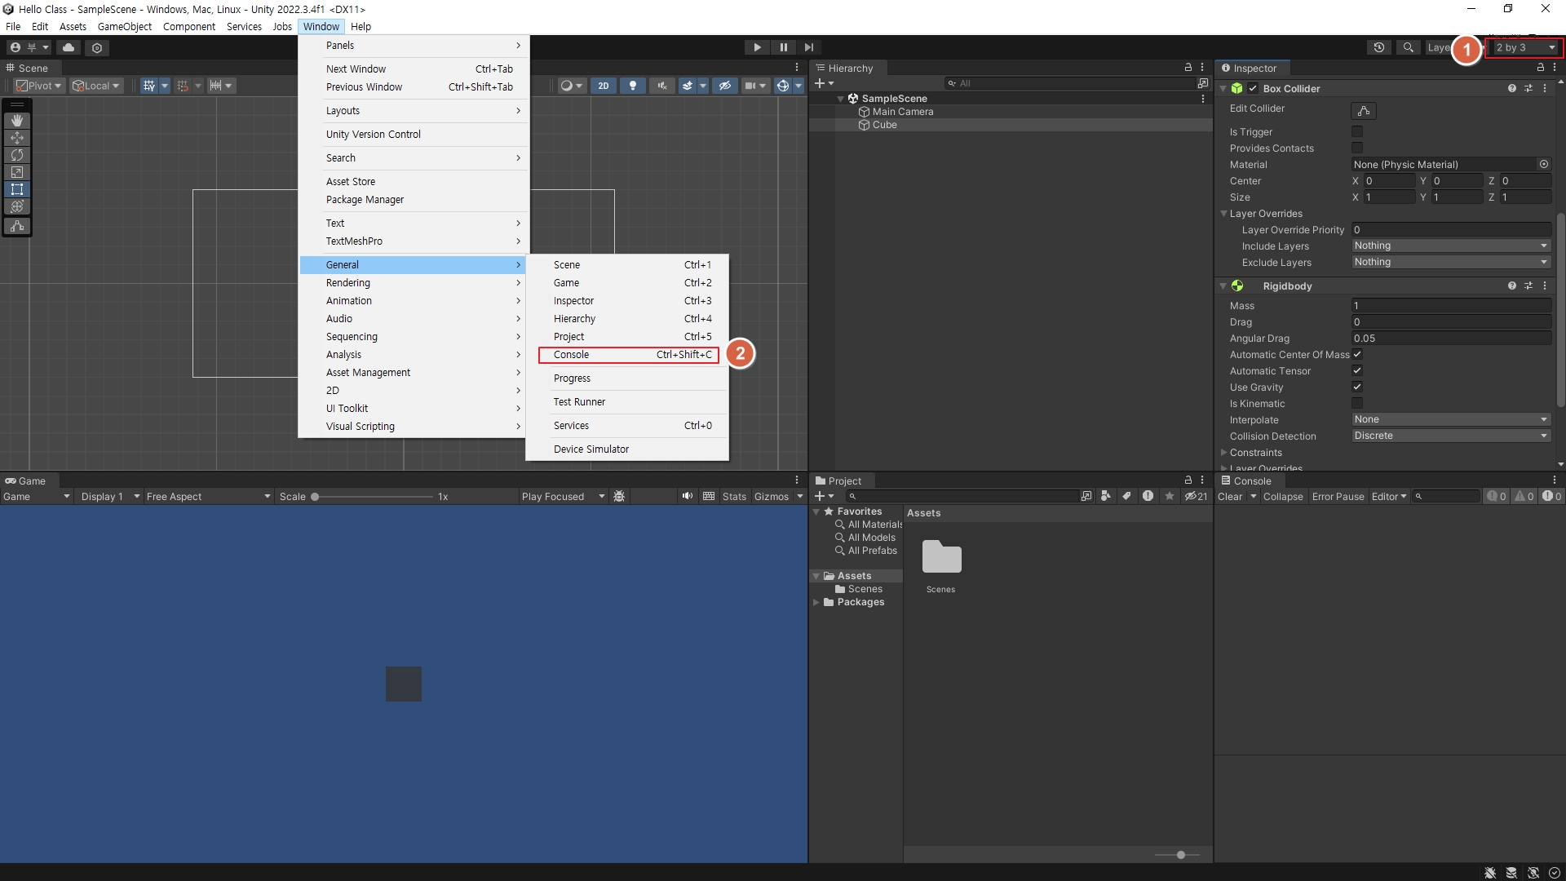Viewport: 1566px width, 881px height.
Task: Lock the Inspector panel
Action: (x=1541, y=68)
